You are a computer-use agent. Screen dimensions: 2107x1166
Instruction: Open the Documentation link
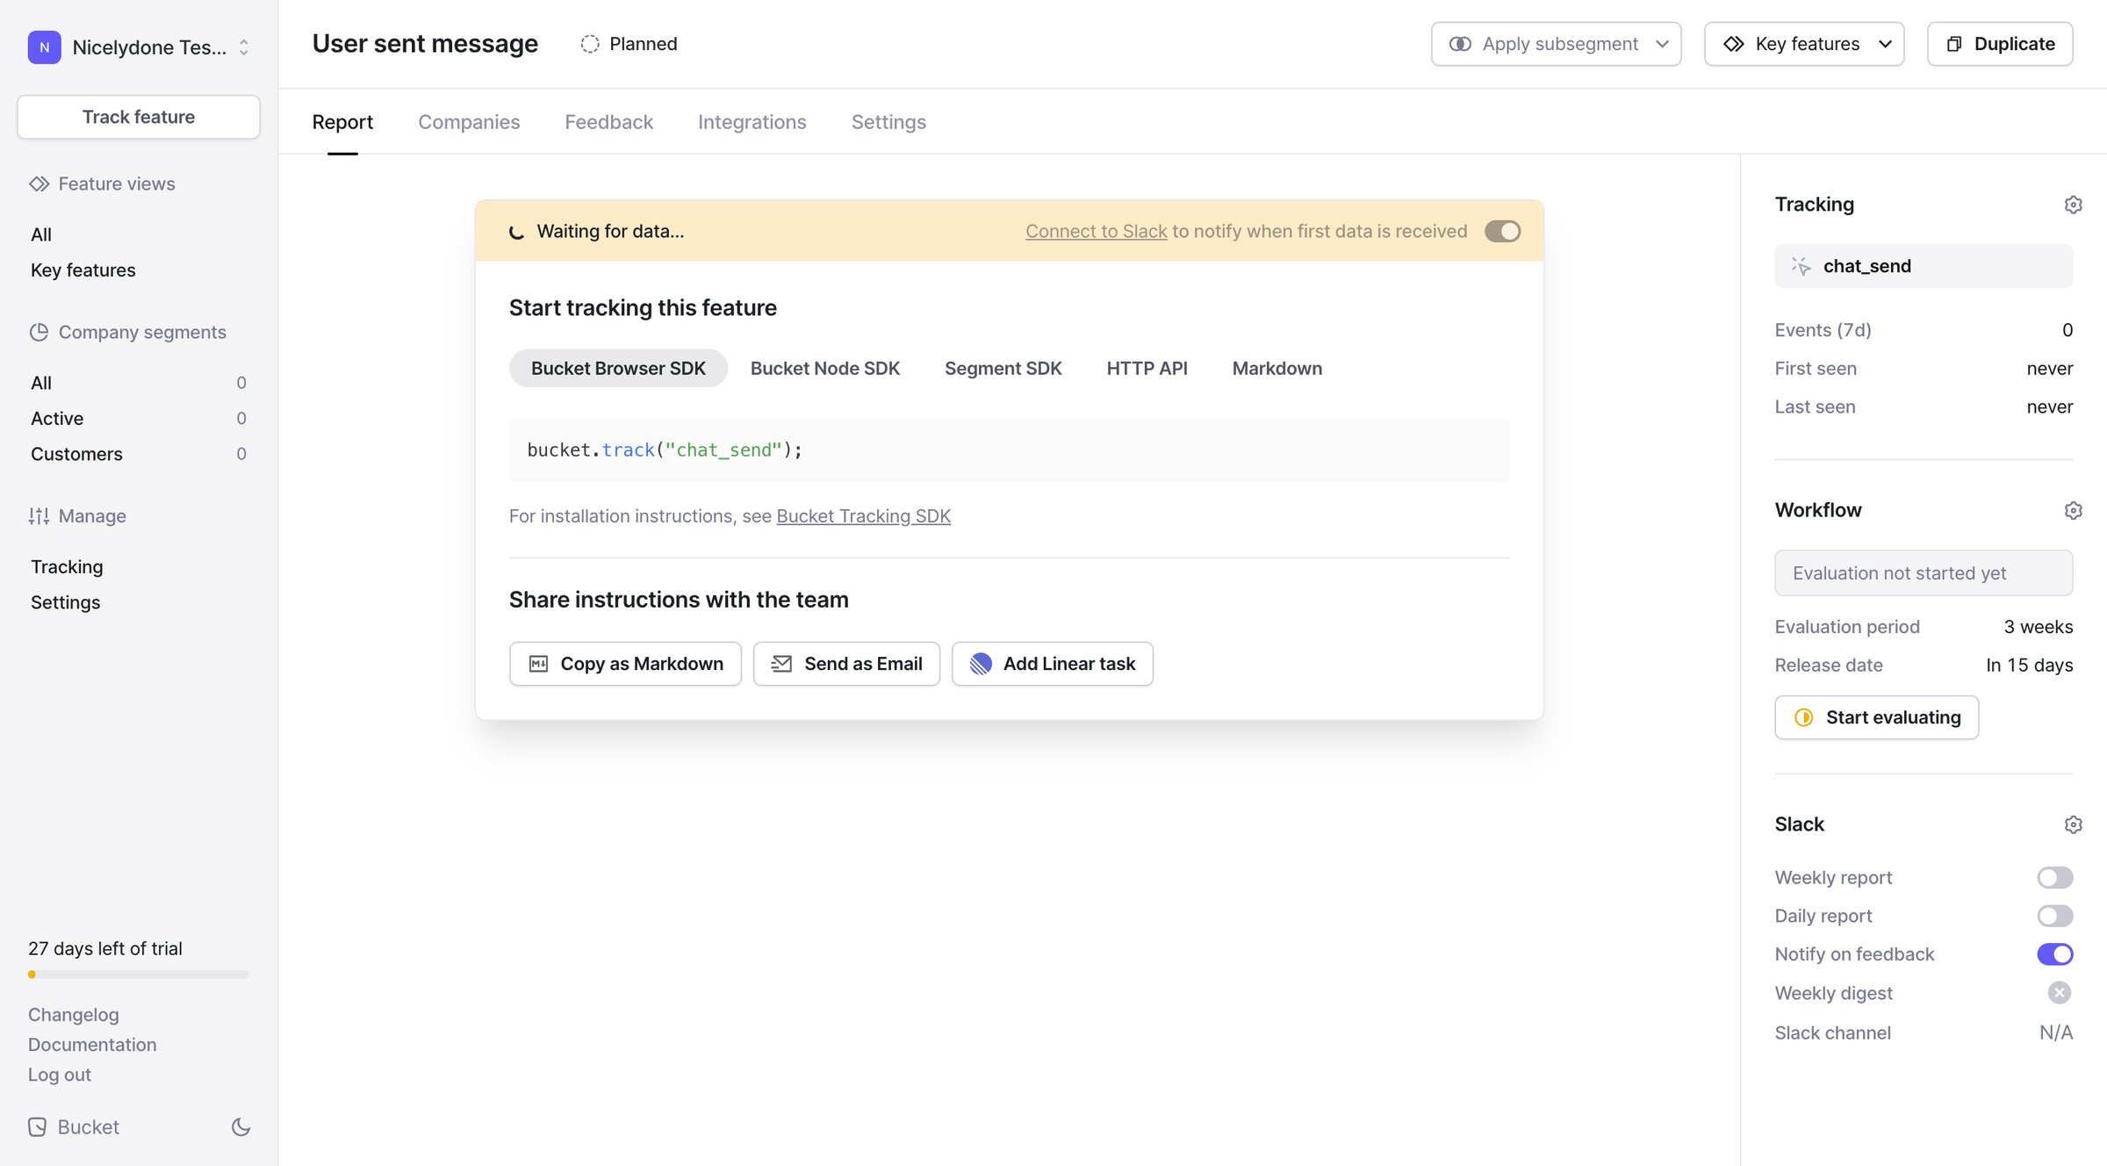coord(92,1045)
